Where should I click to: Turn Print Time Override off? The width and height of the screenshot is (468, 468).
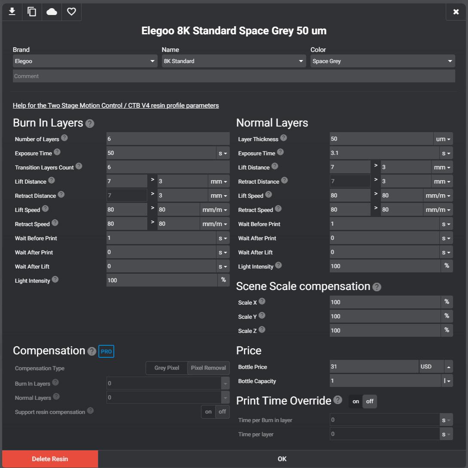370,402
